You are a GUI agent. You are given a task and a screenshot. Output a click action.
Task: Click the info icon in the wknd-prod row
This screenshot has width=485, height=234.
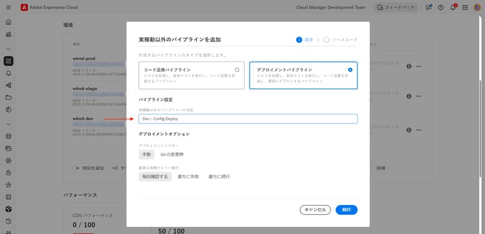tap(409, 66)
